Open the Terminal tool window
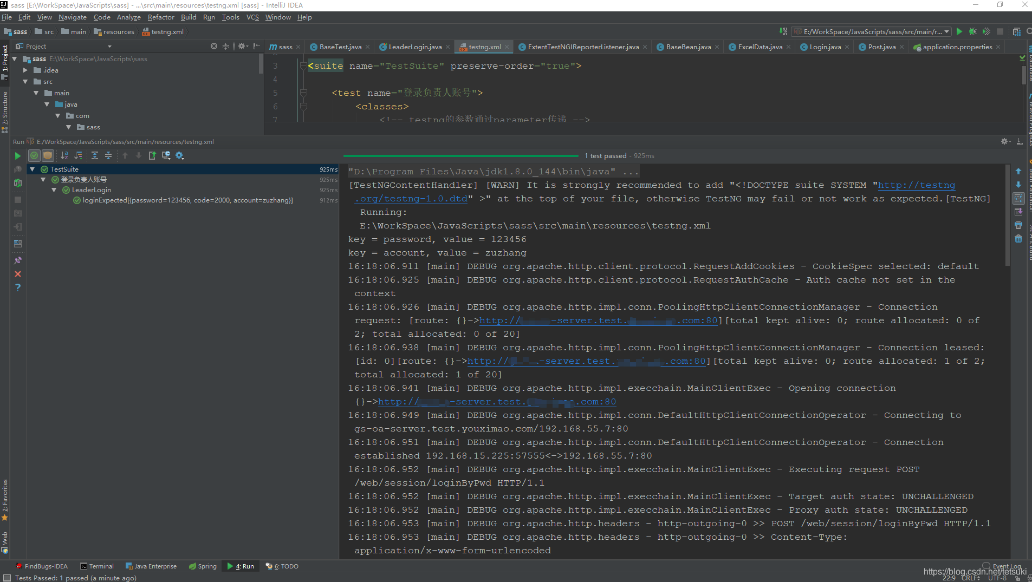1032x582 pixels. tap(97, 566)
